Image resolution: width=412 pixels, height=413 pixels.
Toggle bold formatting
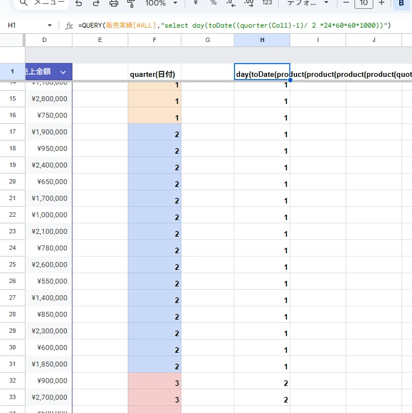[401, 4]
